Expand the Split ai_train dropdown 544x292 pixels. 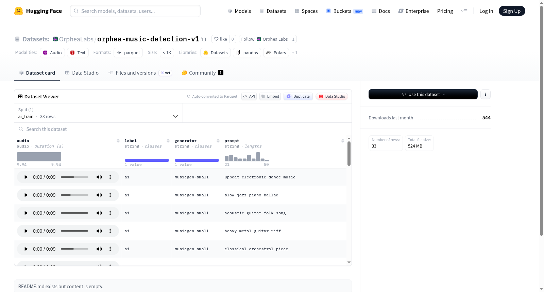click(x=98, y=113)
